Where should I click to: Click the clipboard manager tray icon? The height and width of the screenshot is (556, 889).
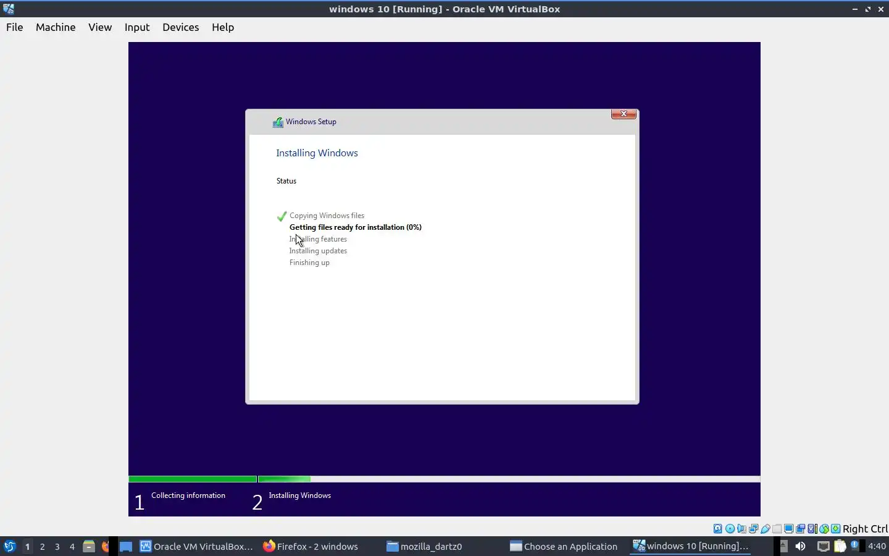pos(840,546)
